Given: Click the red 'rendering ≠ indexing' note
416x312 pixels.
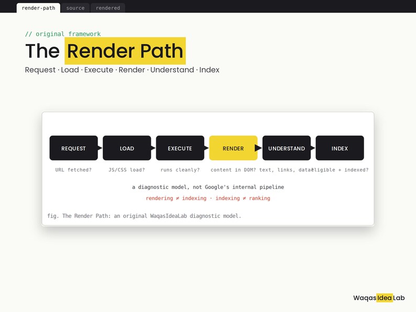Looking at the screenshot, I should click(208, 198).
